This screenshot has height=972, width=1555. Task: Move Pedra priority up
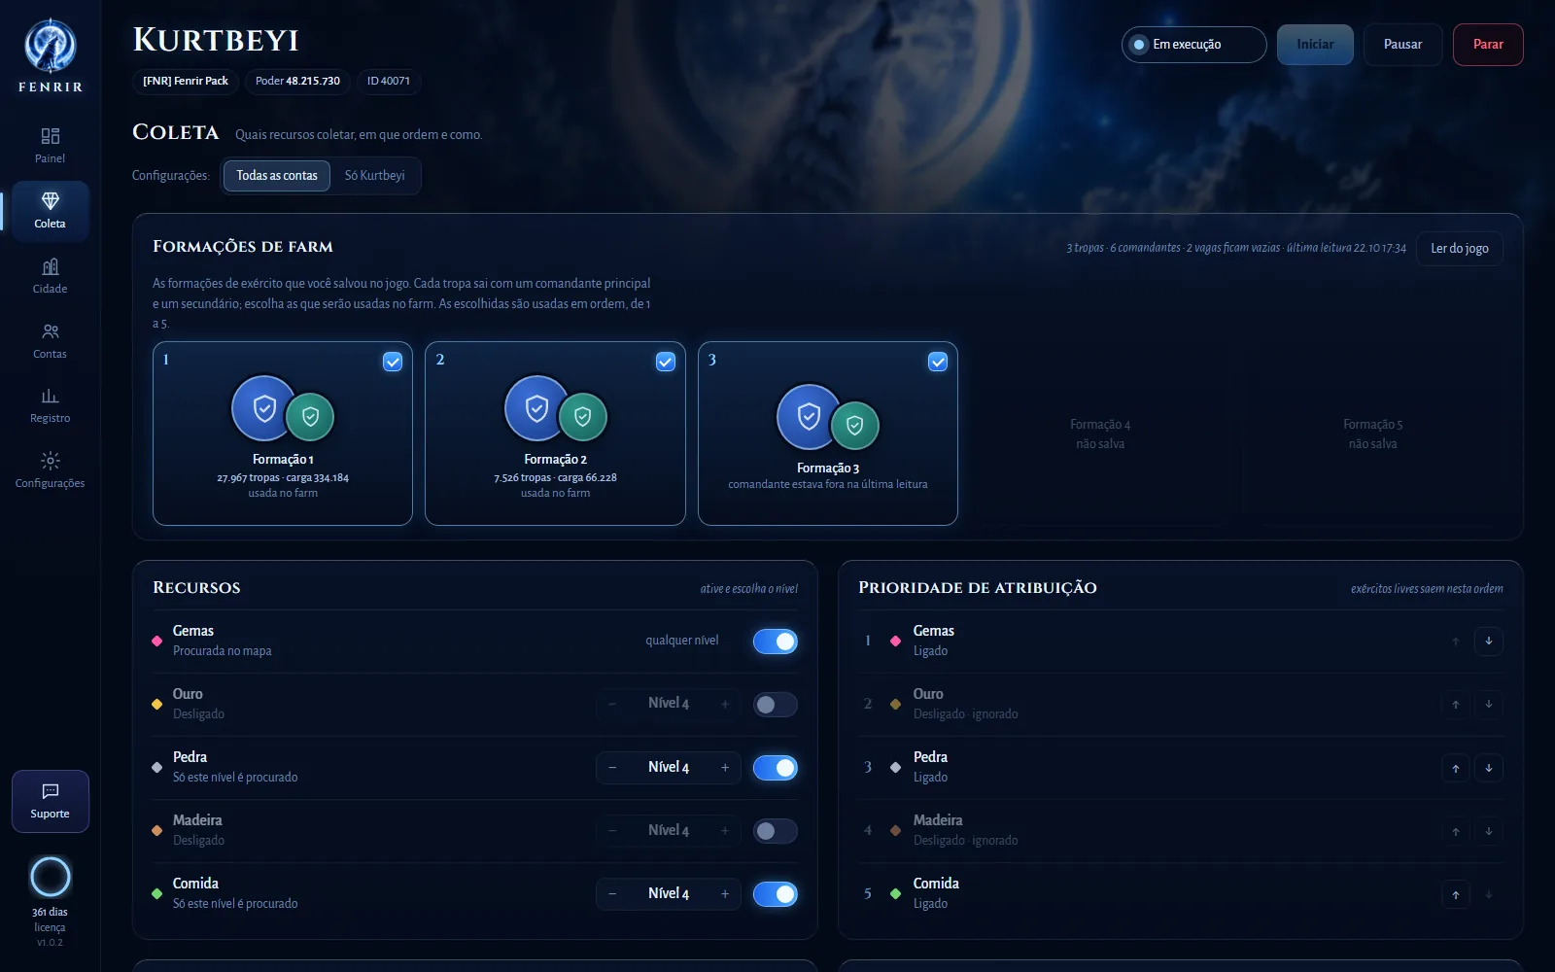(x=1455, y=768)
